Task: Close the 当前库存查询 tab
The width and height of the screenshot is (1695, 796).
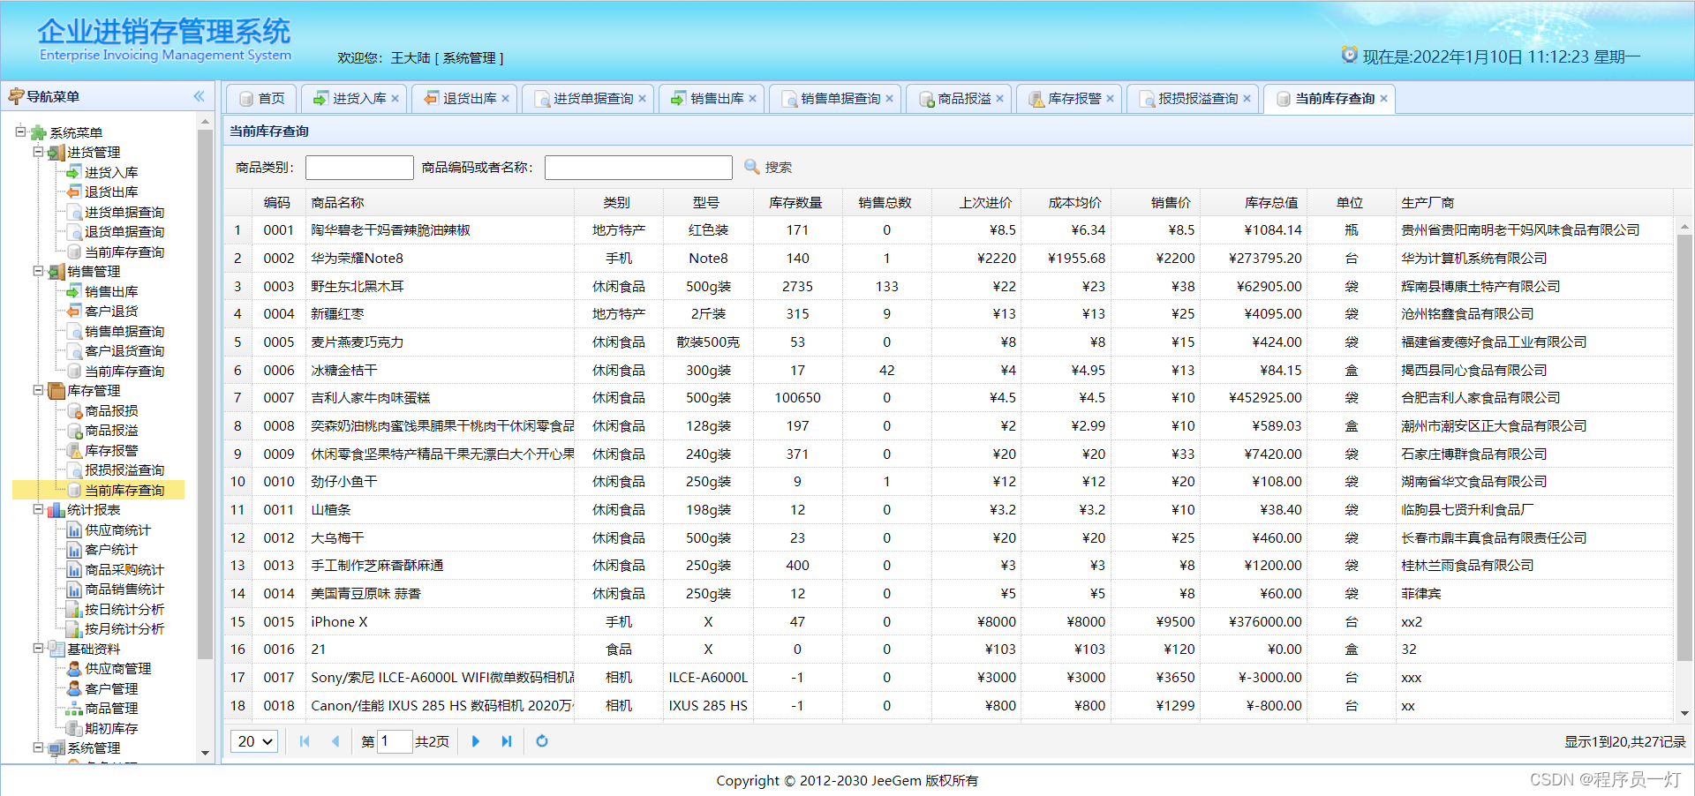Action: pos(1383,99)
